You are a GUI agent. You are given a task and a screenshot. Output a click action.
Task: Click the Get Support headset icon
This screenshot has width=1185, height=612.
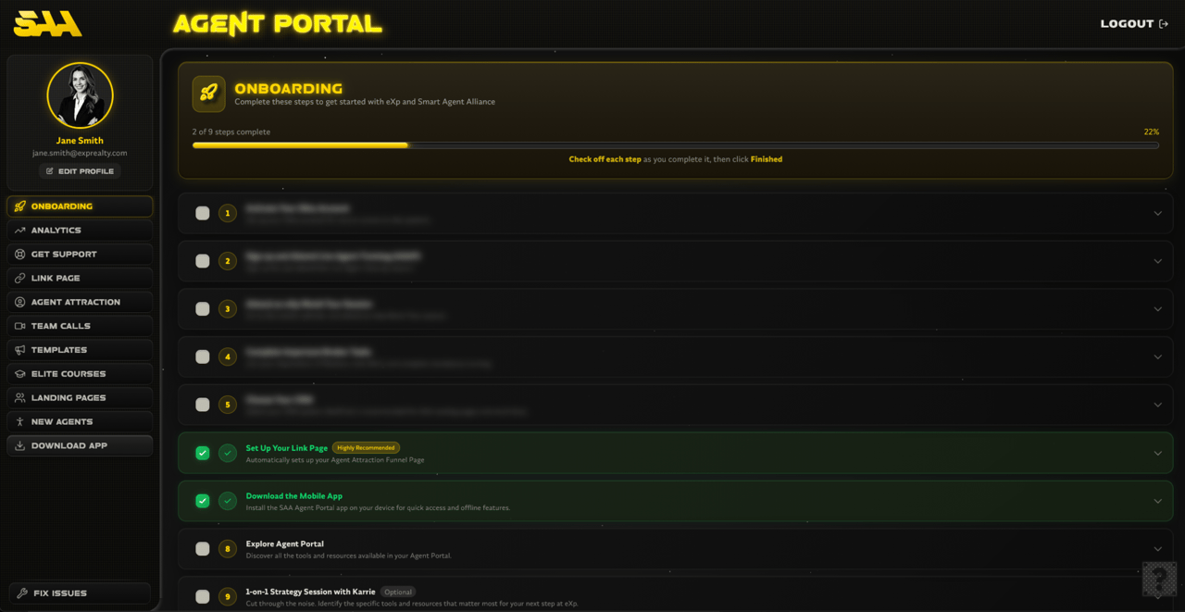pyautogui.click(x=19, y=254)
